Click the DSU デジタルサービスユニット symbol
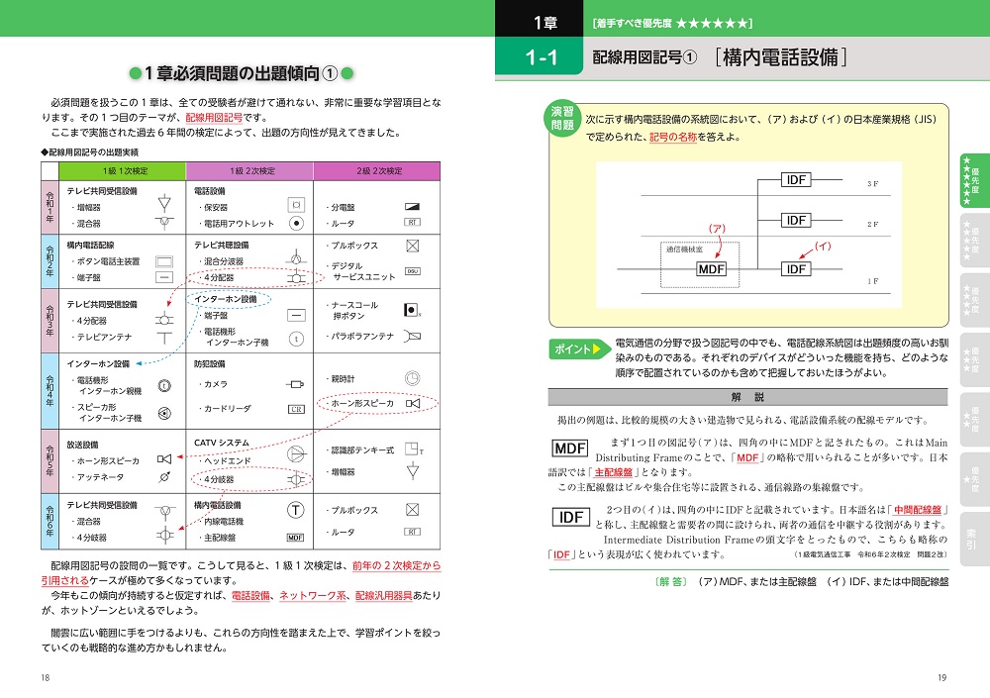The image size is (990, 698). point(412,271)
